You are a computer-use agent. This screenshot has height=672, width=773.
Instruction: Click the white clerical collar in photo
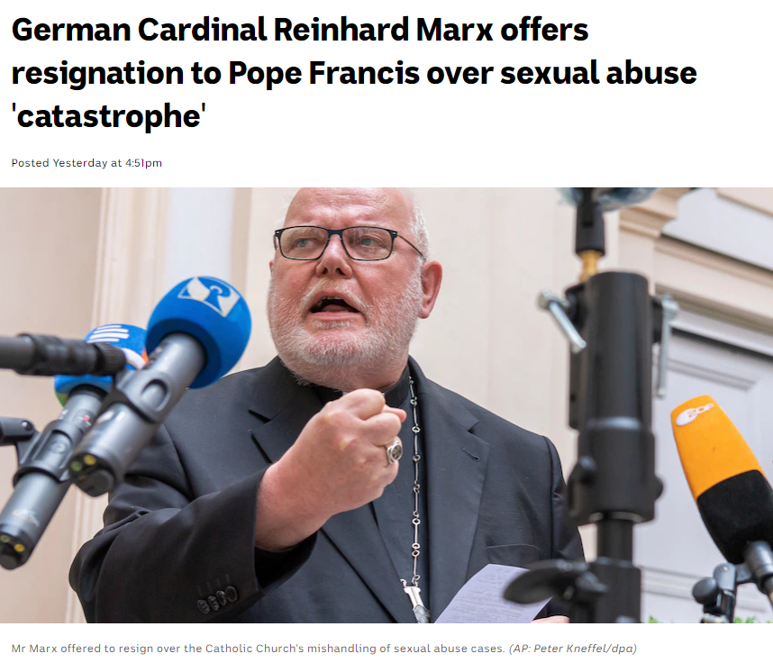tap(363, 394)
